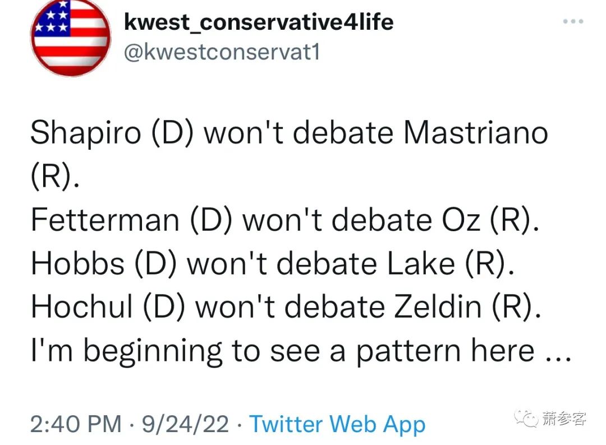Click the 9/24/22 date
606x445 pixels.
(186, 424)
